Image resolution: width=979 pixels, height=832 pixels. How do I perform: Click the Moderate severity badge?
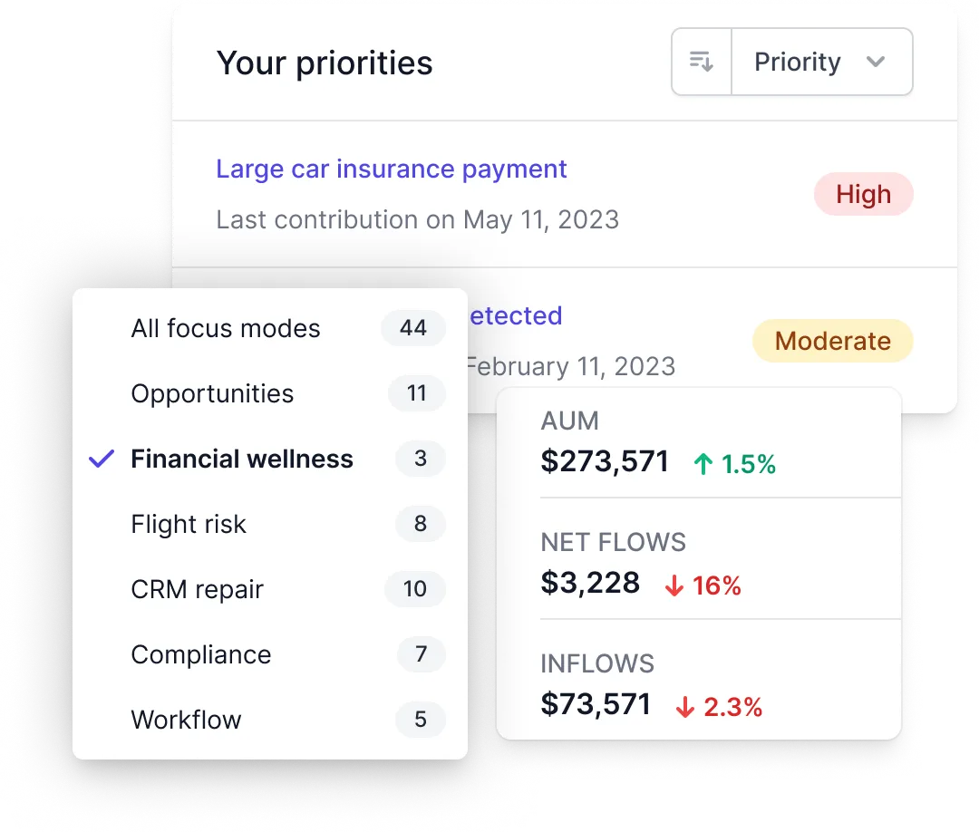pos(832,341)
